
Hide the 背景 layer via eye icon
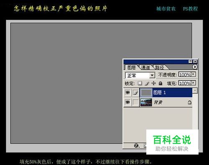[x=127, y=102]
